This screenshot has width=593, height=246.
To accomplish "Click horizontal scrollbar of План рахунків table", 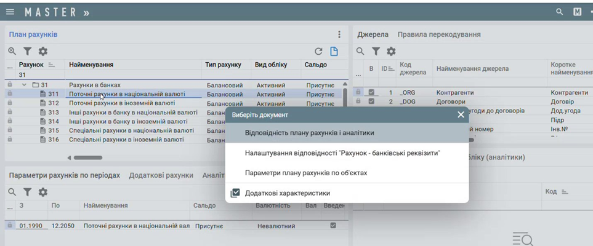I will pyautogui.click(x=87, y=157).
